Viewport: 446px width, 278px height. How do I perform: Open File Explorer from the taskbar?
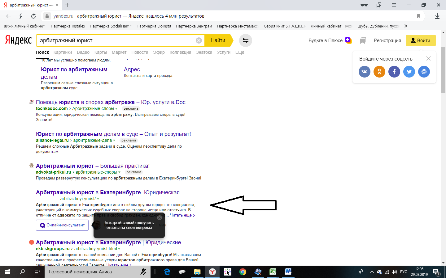pyautogui.click(x=197, y=272)
